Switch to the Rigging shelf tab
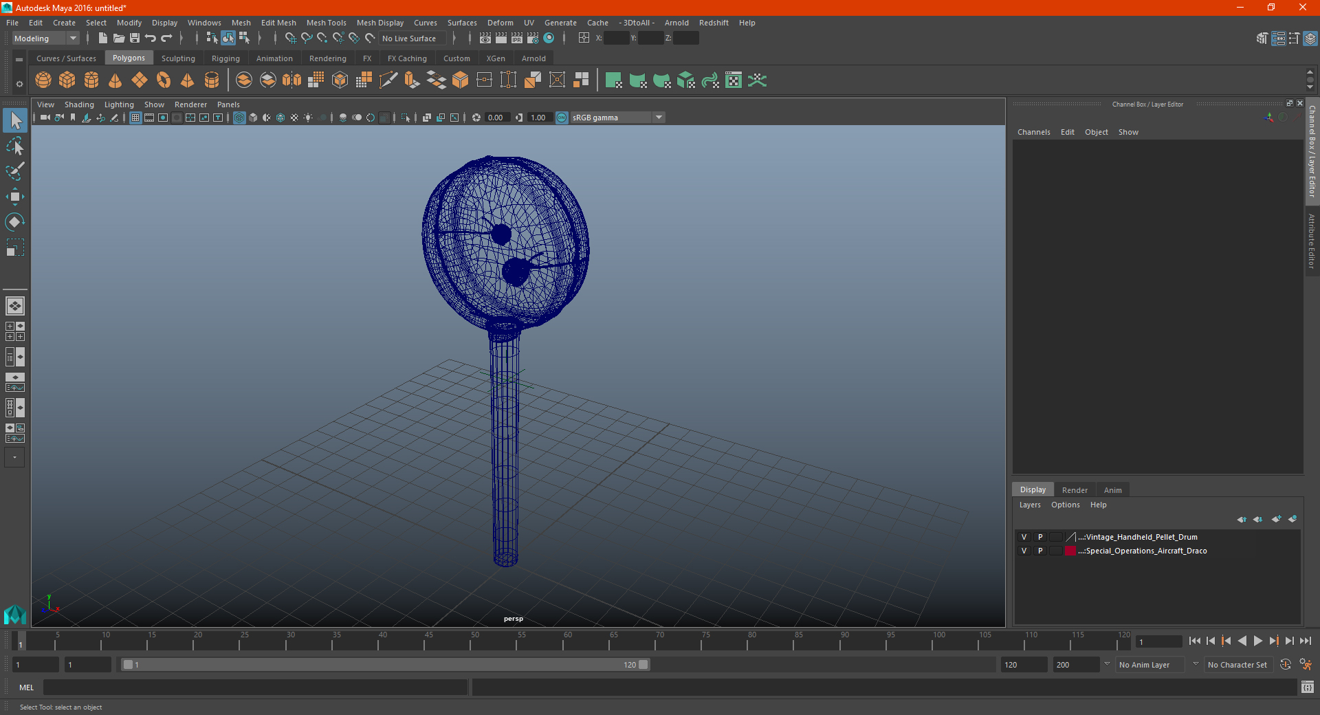This screenshot has height=715, width=1320. 225,58
